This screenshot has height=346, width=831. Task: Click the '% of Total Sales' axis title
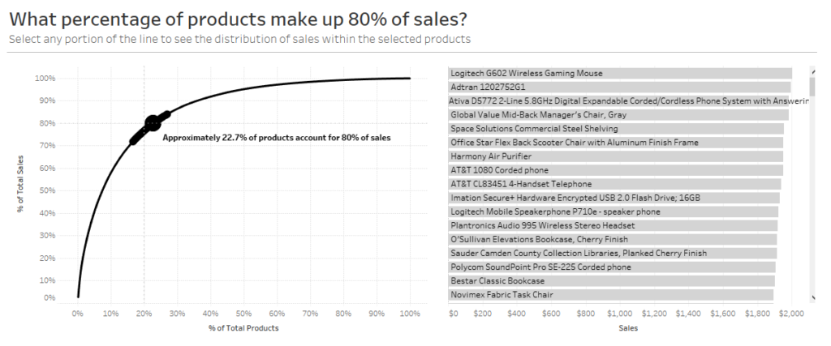coord(21,186)
